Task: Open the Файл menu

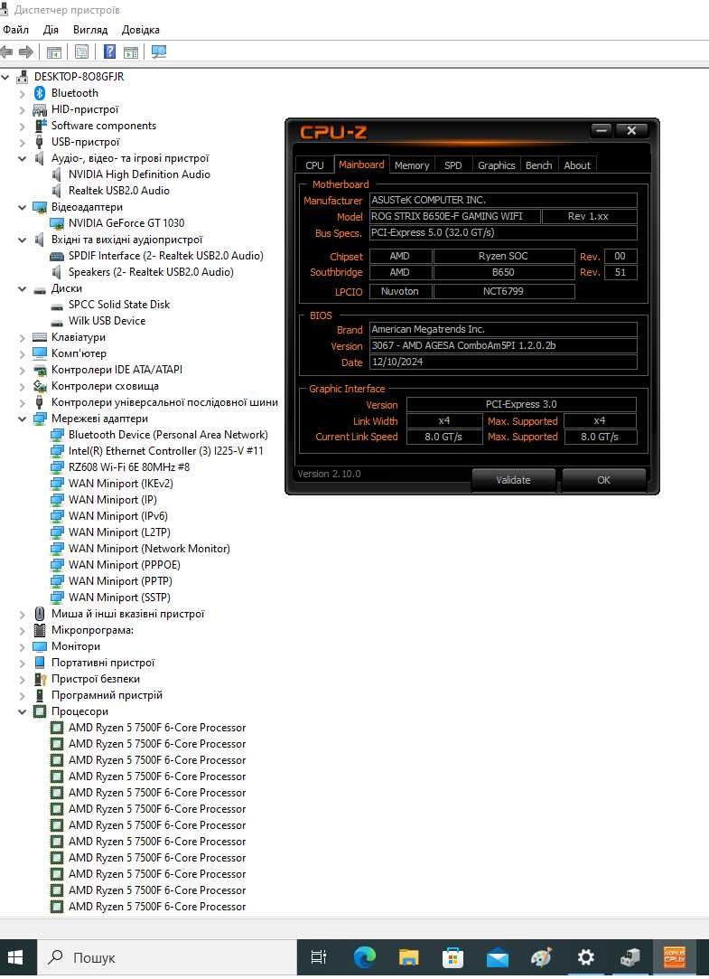Action: coord(15,29)
